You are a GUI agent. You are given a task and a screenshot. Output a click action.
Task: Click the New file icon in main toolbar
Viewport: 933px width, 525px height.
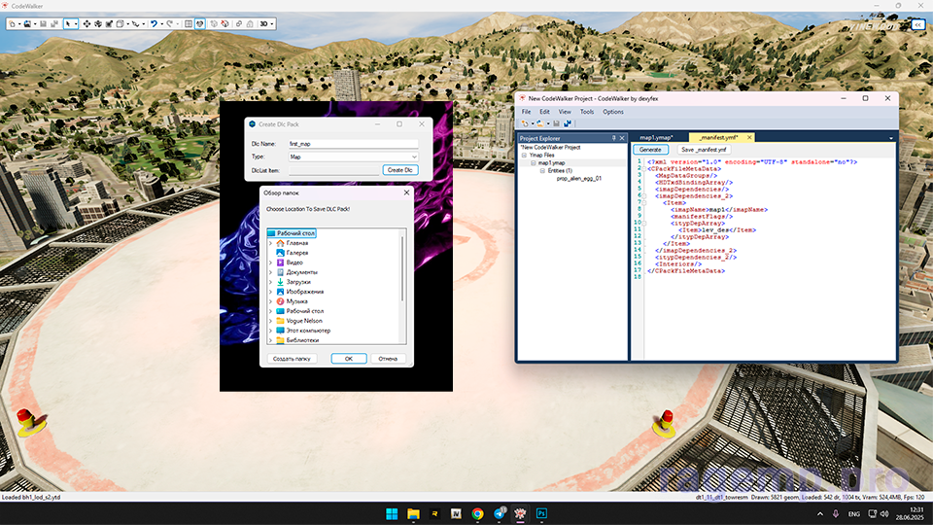pyautogui.click(x=12, y=23)
